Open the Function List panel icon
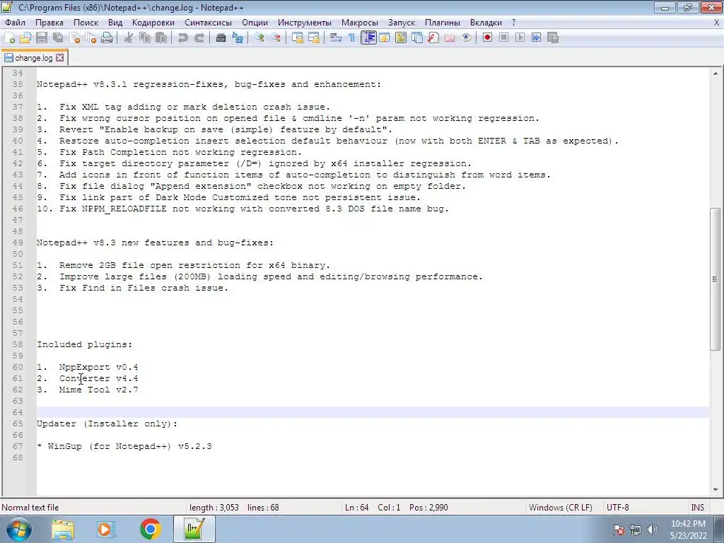 click(x=433, y=38)
